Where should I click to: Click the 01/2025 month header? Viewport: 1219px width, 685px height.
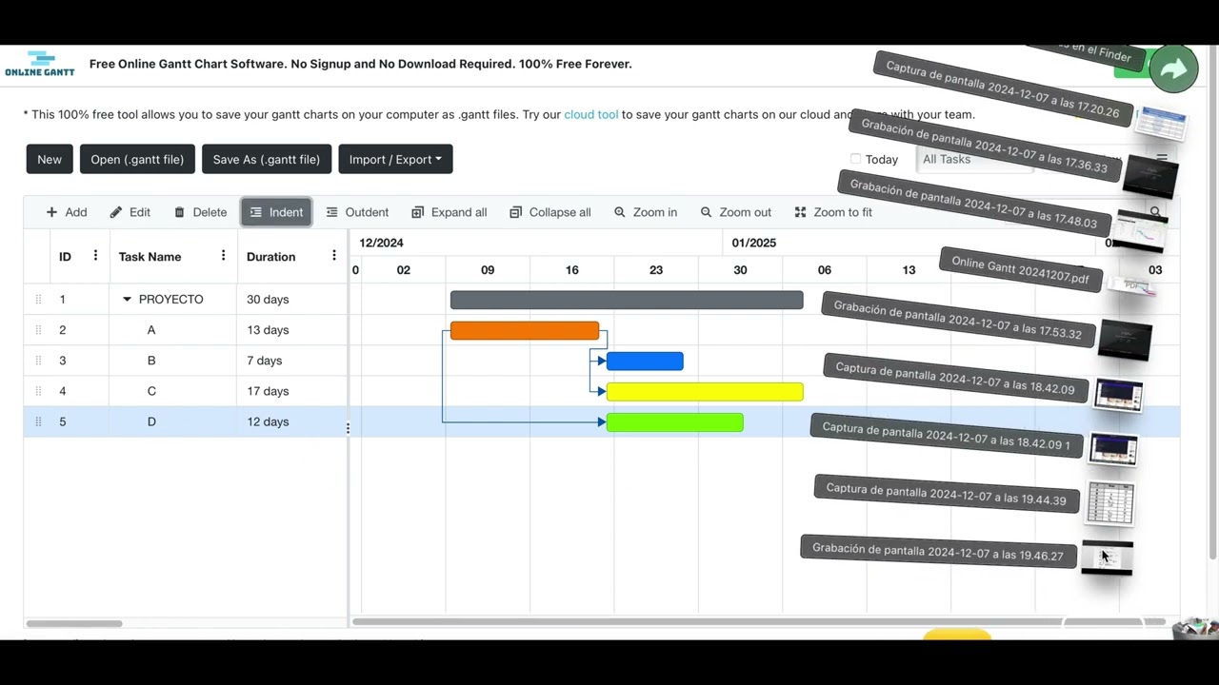click(x=753, y=243)
